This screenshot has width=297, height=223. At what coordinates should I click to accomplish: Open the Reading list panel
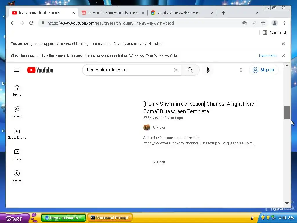coord(274,33)
